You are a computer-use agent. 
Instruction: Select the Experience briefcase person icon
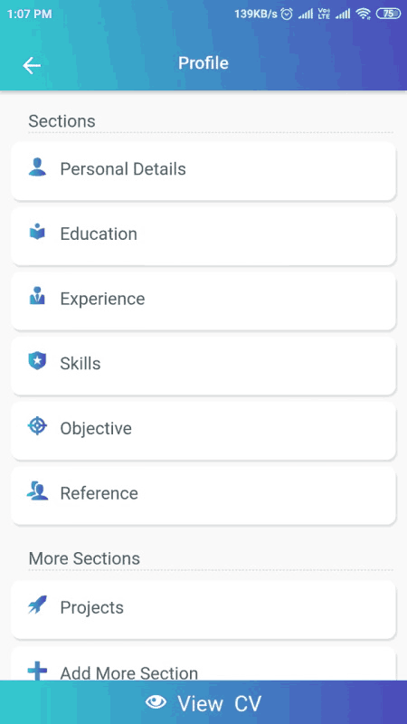coord(37,296)
